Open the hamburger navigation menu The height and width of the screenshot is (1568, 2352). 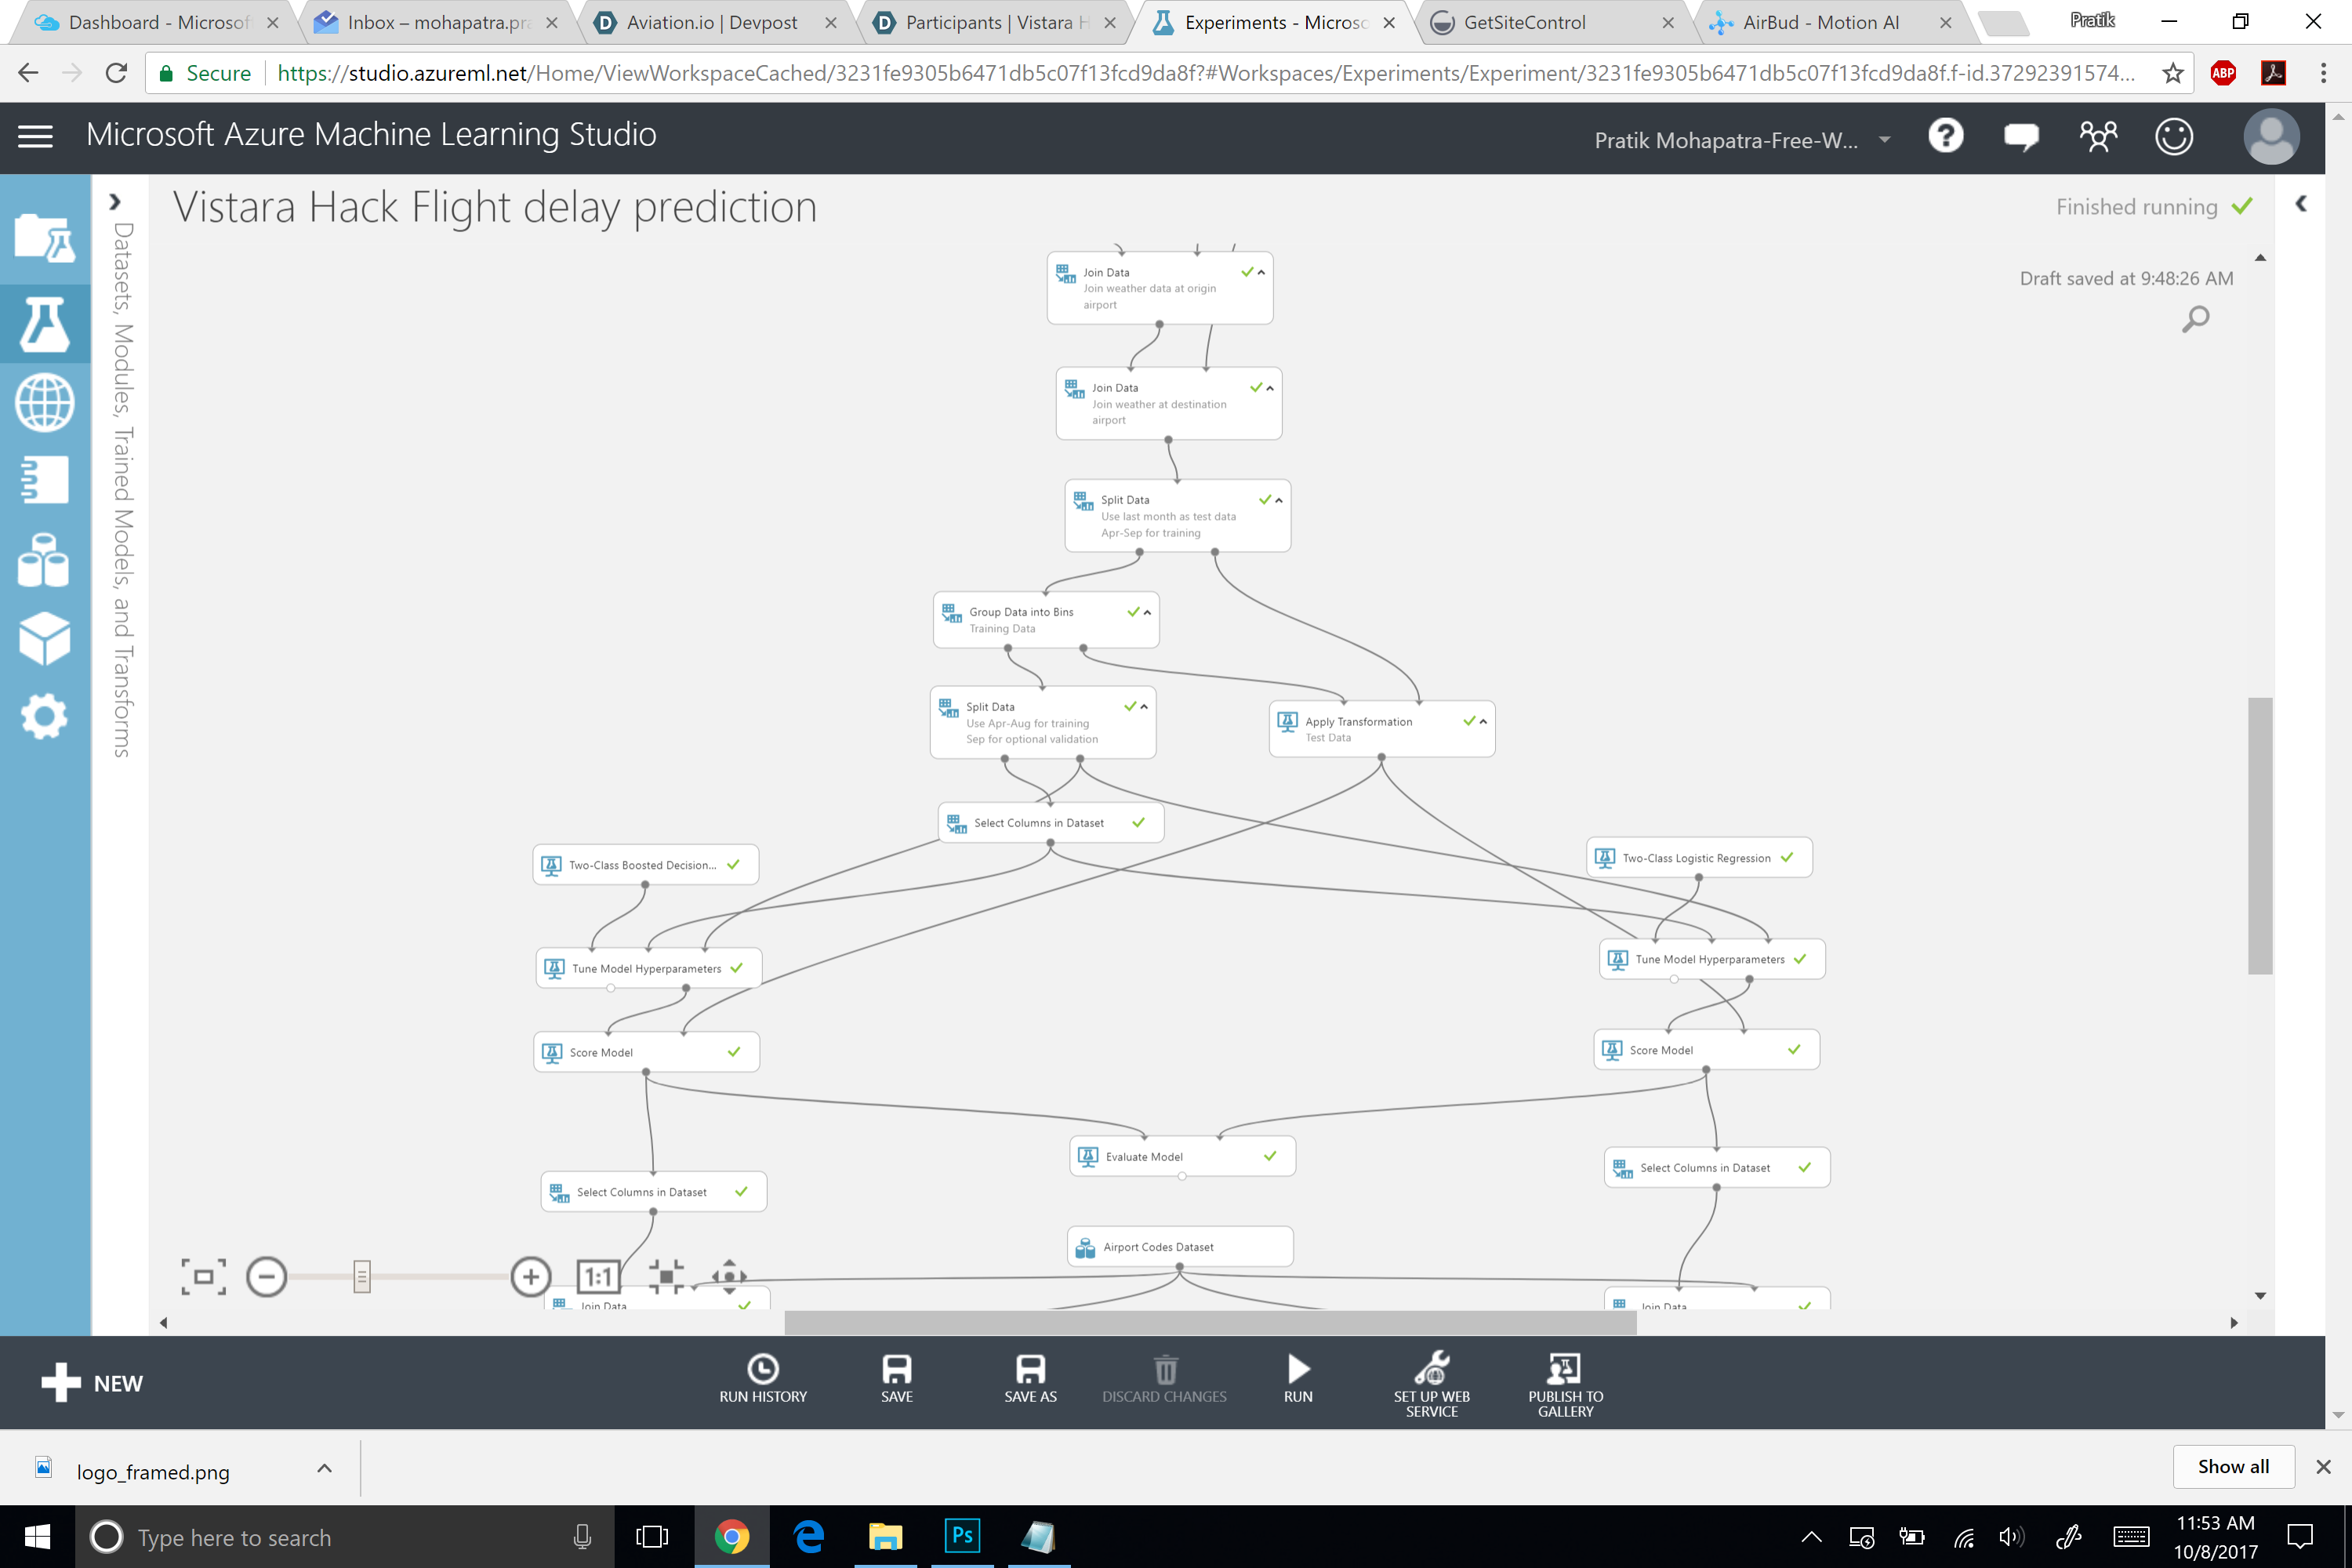coord(36,136)
